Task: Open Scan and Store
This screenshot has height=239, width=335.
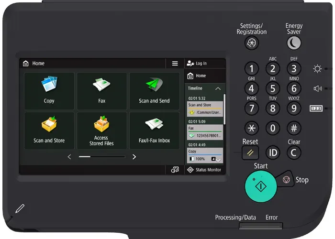Action: 49,130
